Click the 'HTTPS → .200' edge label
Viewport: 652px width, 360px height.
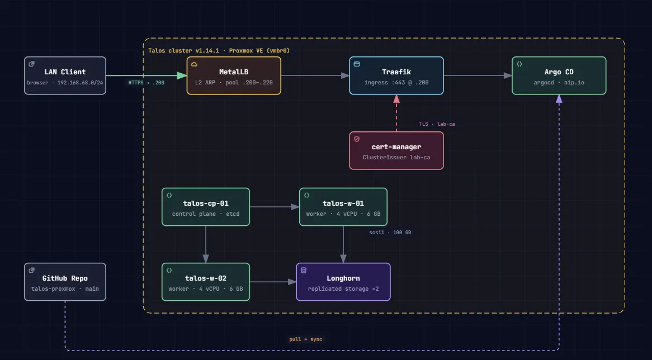[x=147, y=83]
